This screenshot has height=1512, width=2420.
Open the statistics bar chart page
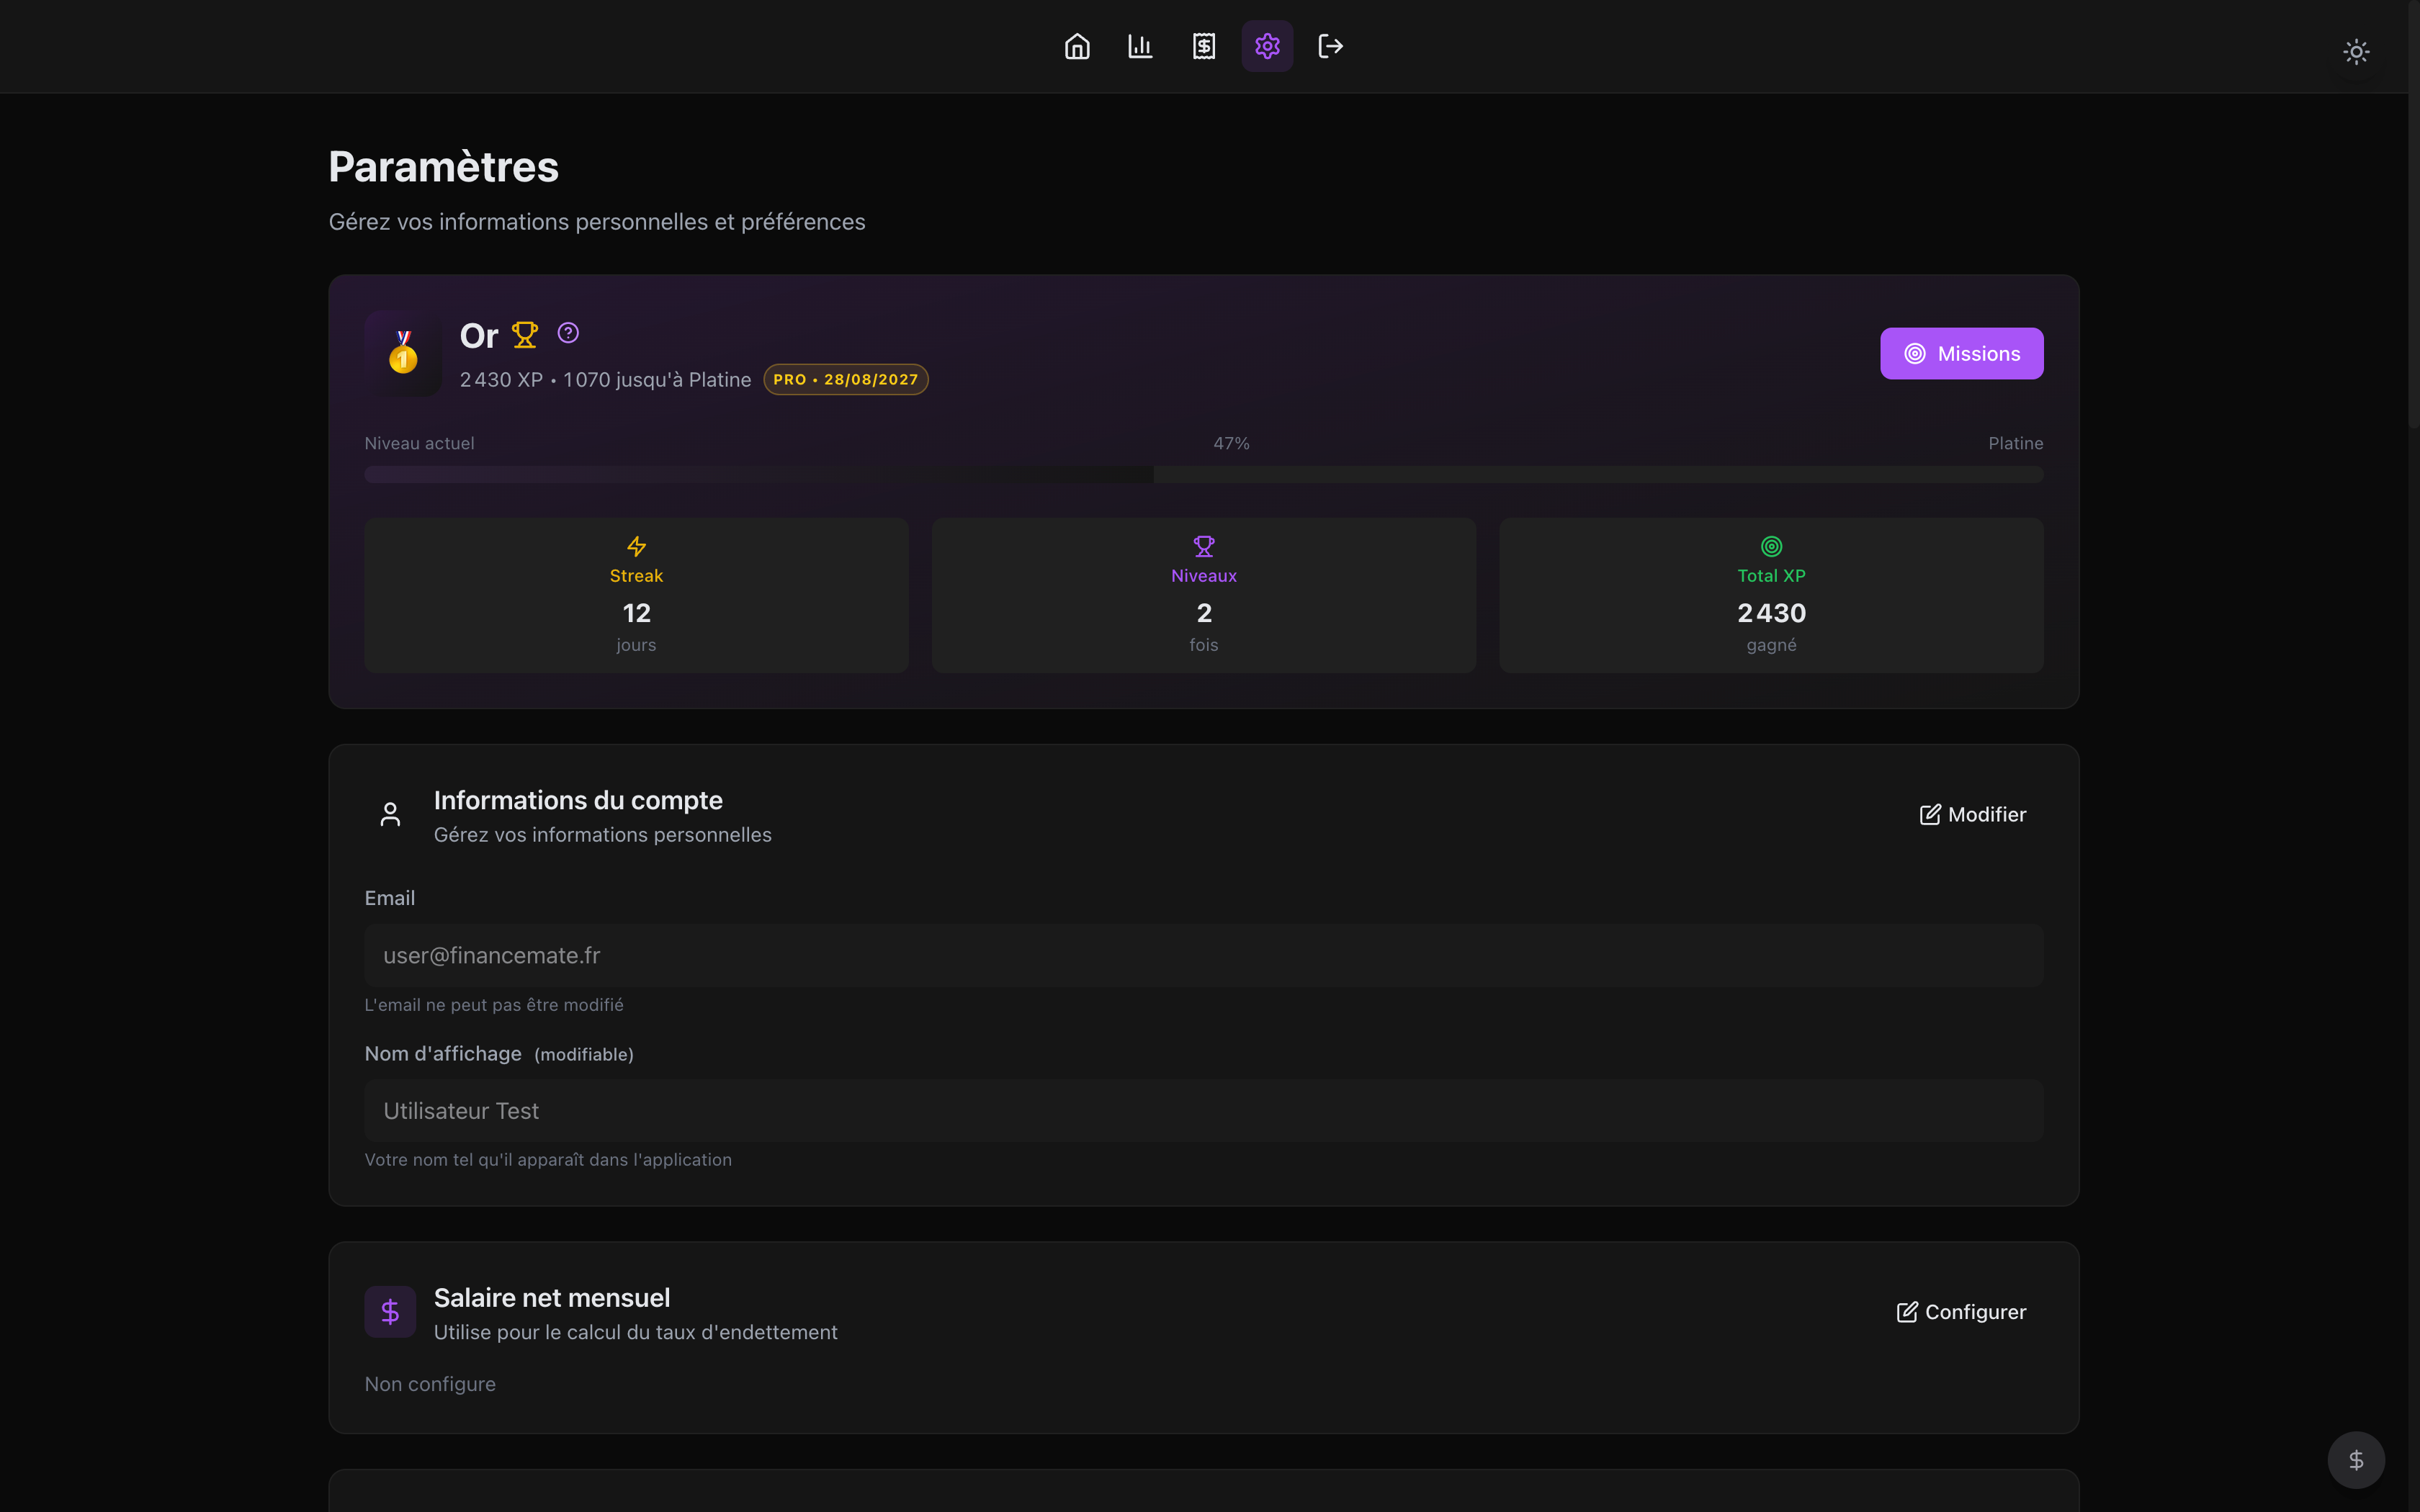[x=1140, y=46]
